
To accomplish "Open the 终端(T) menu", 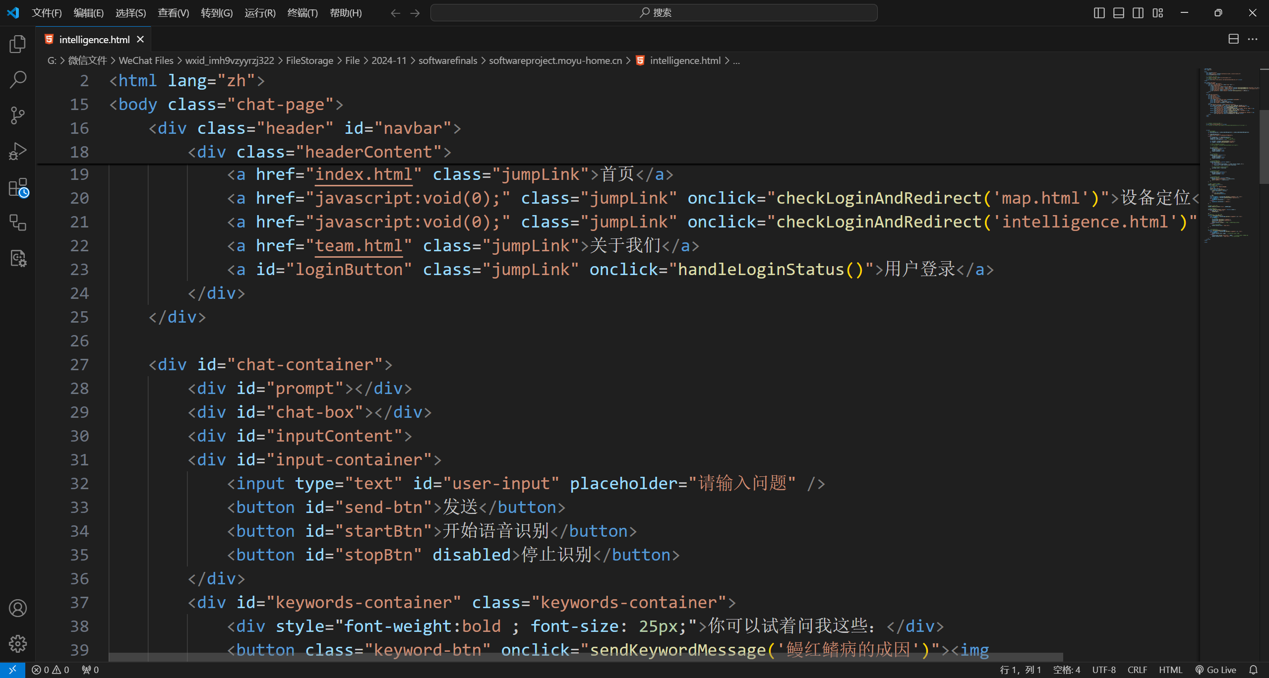I will tap(302, 13).
